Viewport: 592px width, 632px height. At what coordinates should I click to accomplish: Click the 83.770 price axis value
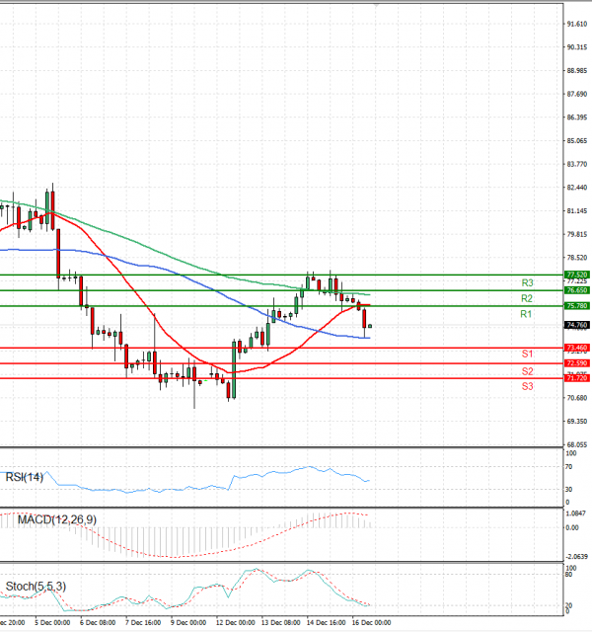click(x=577, y=164)
